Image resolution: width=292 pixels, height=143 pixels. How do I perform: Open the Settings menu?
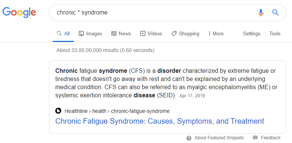click(x=252, y=33)
